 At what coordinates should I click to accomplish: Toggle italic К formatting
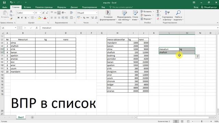pyautogui.click(x=22, y=18)
